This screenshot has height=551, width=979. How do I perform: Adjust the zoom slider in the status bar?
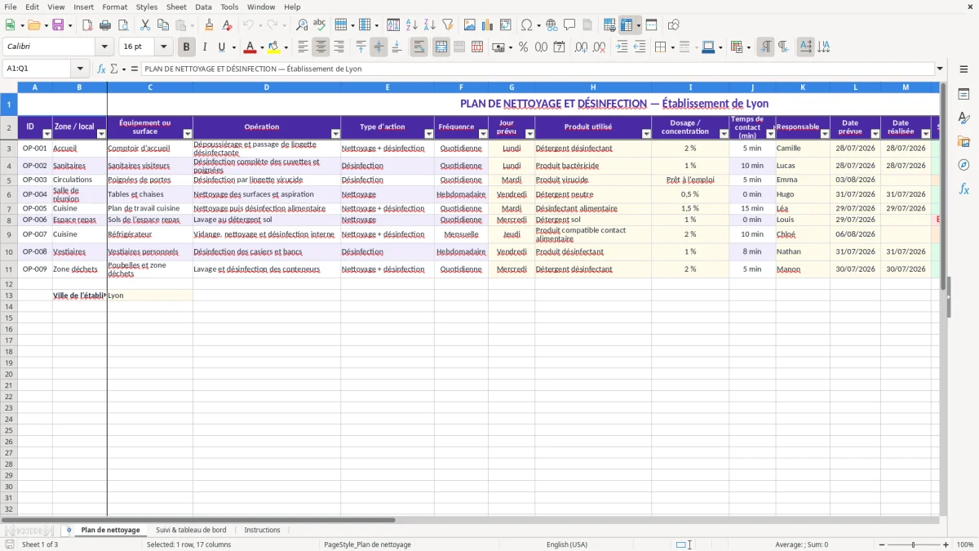tap(914, 544)
